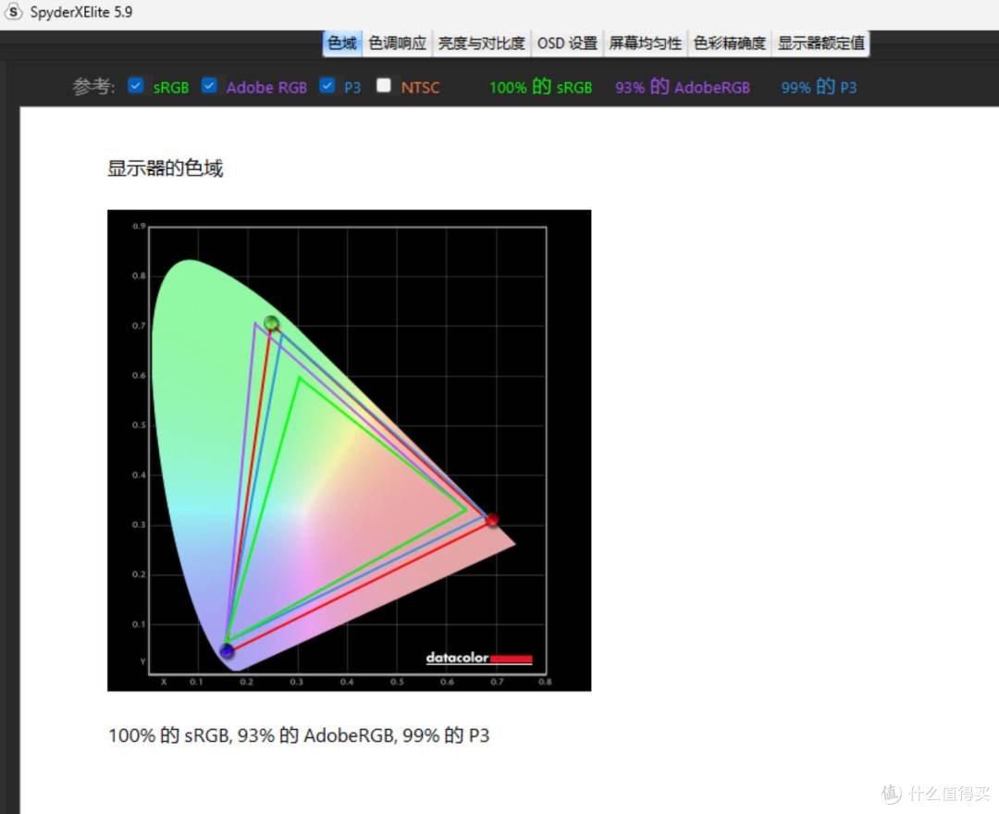Toggle the Adobe RGB reference checkbox

[209, 85]
